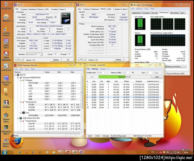
Task: Open the CPUID CPU-Z desktop shortcut
Action: point(6,44)
